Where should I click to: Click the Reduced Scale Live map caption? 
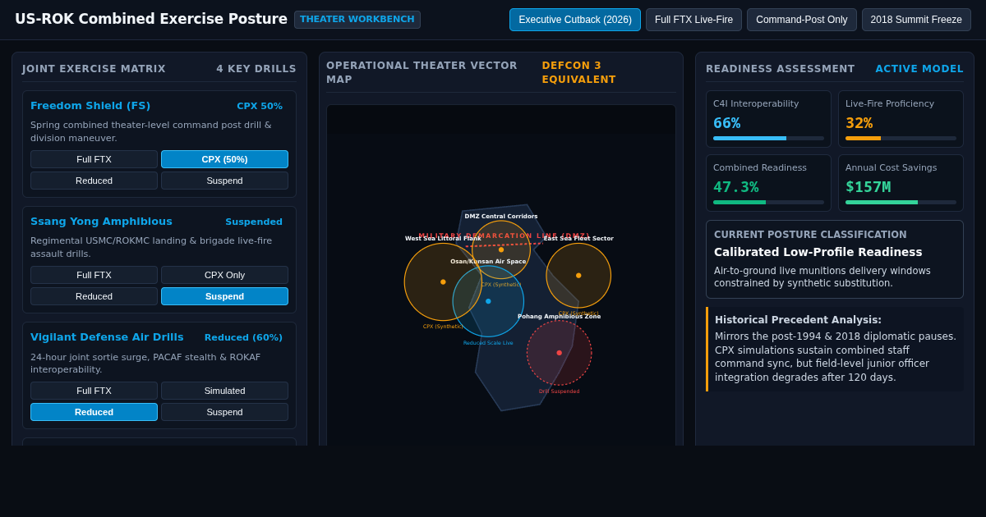pyautogui.click(x=488, y=343)
